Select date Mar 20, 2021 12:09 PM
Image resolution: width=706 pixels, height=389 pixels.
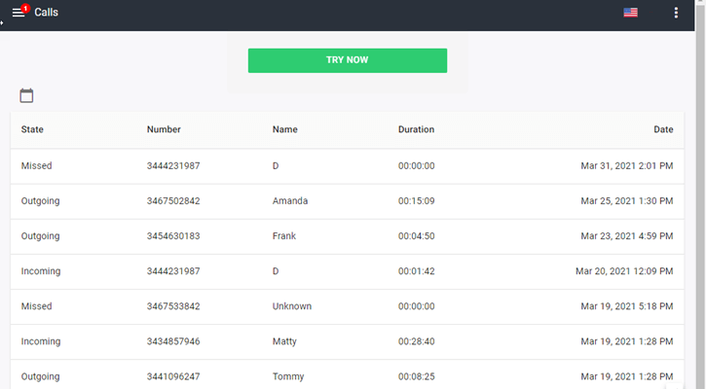[624, 271]
